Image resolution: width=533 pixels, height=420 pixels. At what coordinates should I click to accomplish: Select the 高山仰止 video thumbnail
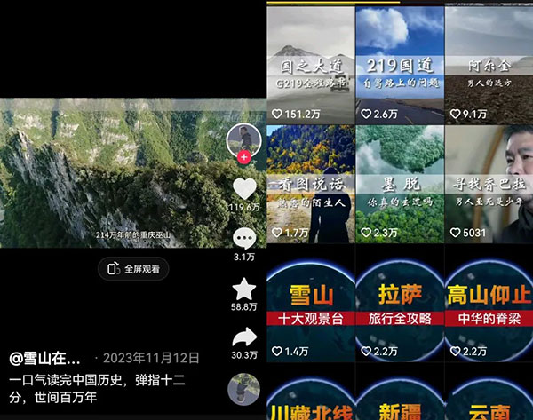[x=488, y=302]
